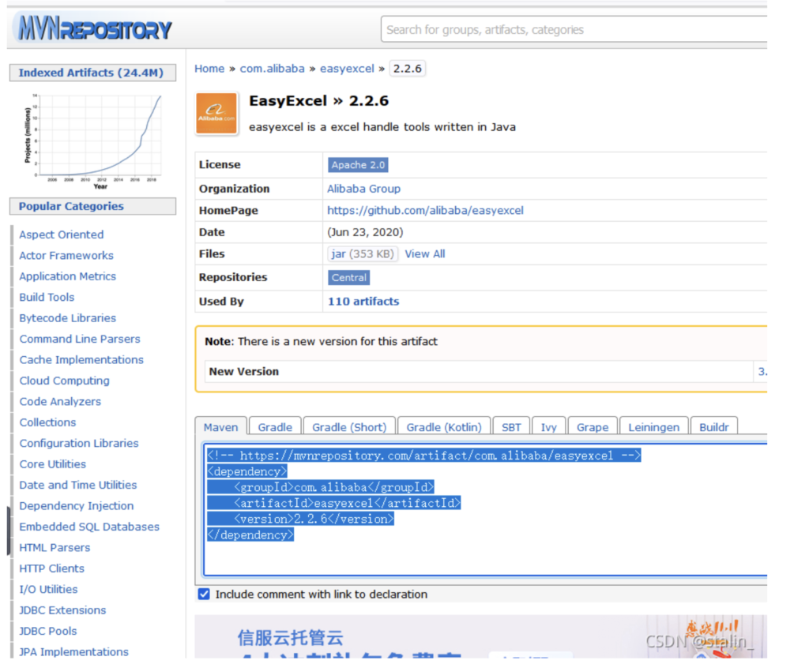Open the JDBC Pools category
This screenshot has width=809, height=664.
pyautogui.click(x=48, y=631)
